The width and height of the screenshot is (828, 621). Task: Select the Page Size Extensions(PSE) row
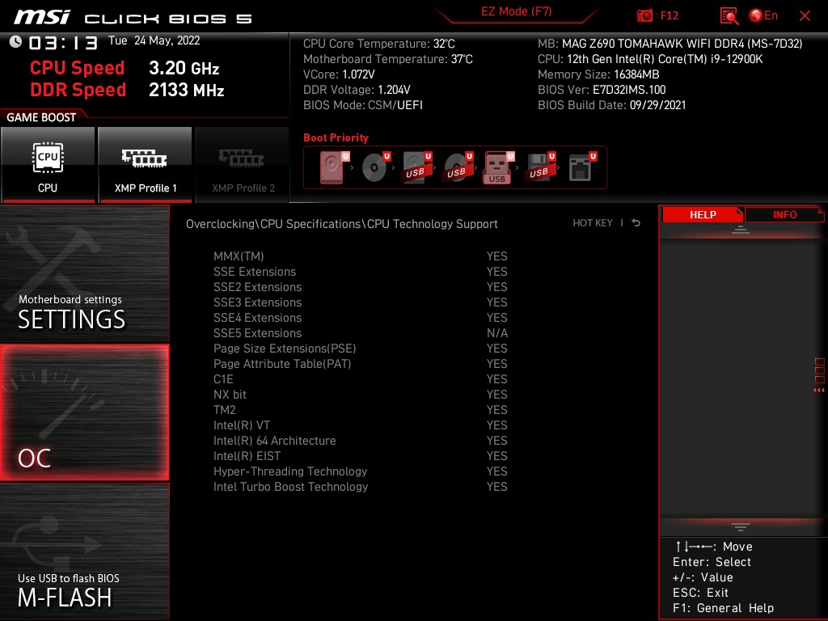click(360, 349)
